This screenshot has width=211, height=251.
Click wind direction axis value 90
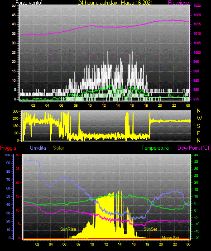[x=16, y=133]
